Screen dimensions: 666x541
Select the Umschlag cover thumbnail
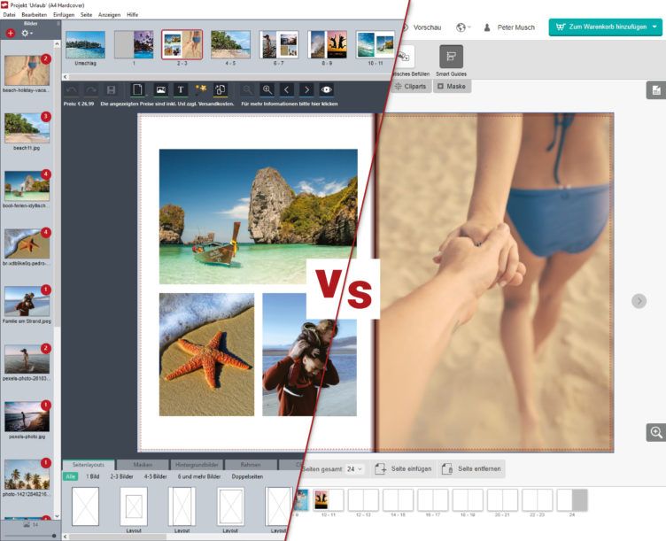[85, 44]
